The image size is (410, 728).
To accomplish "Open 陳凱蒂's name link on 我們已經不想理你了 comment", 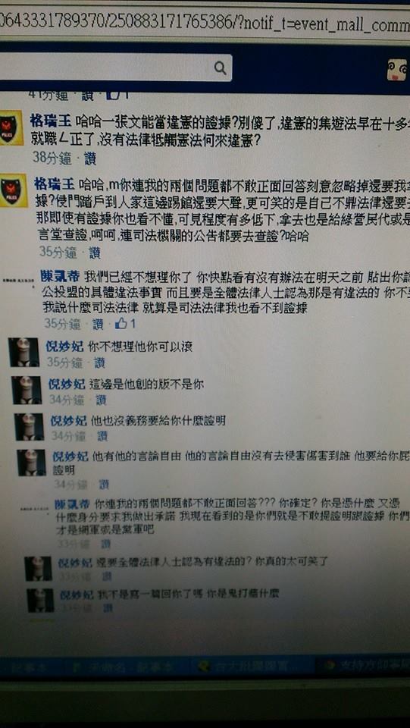I will pyautogui.click(x=59, y=278).
